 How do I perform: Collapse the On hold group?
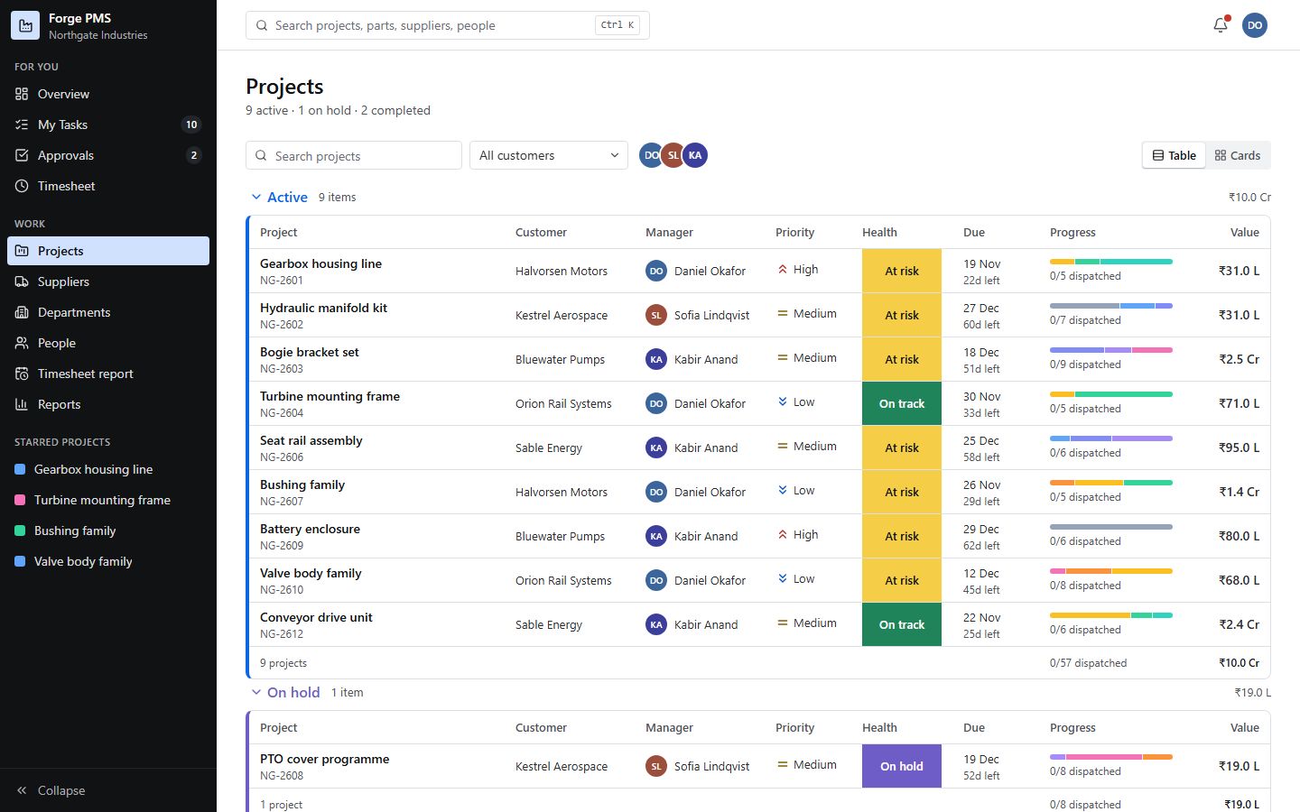pos(255,692)
